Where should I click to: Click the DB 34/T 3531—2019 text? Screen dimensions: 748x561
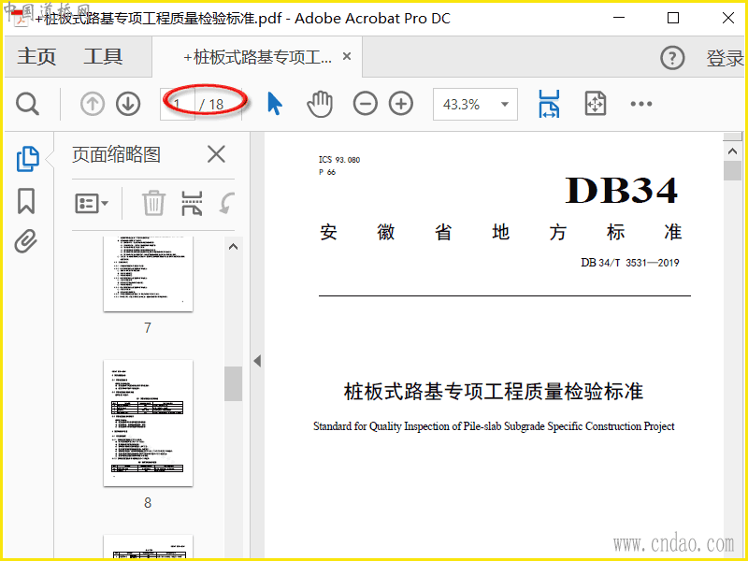coord(629,263)
